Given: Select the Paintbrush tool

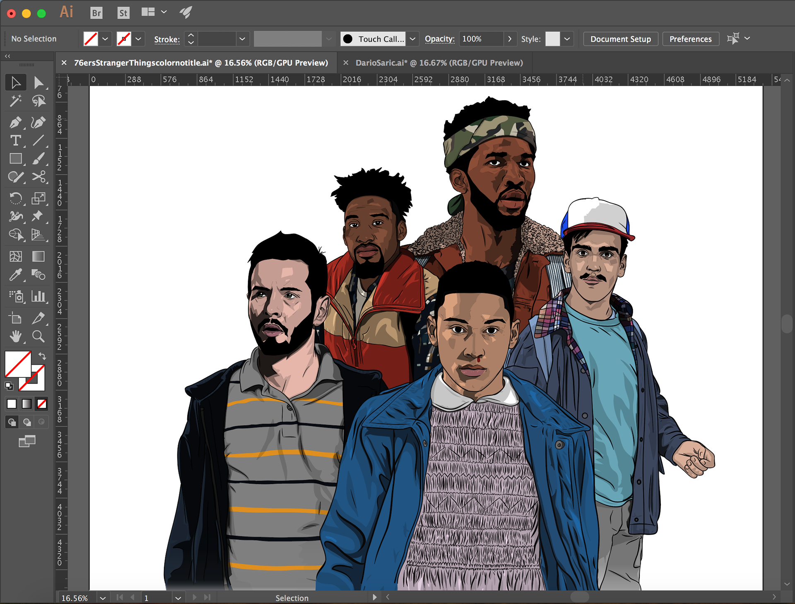Looking at the screenshot, I should click(x=39, y=159).
